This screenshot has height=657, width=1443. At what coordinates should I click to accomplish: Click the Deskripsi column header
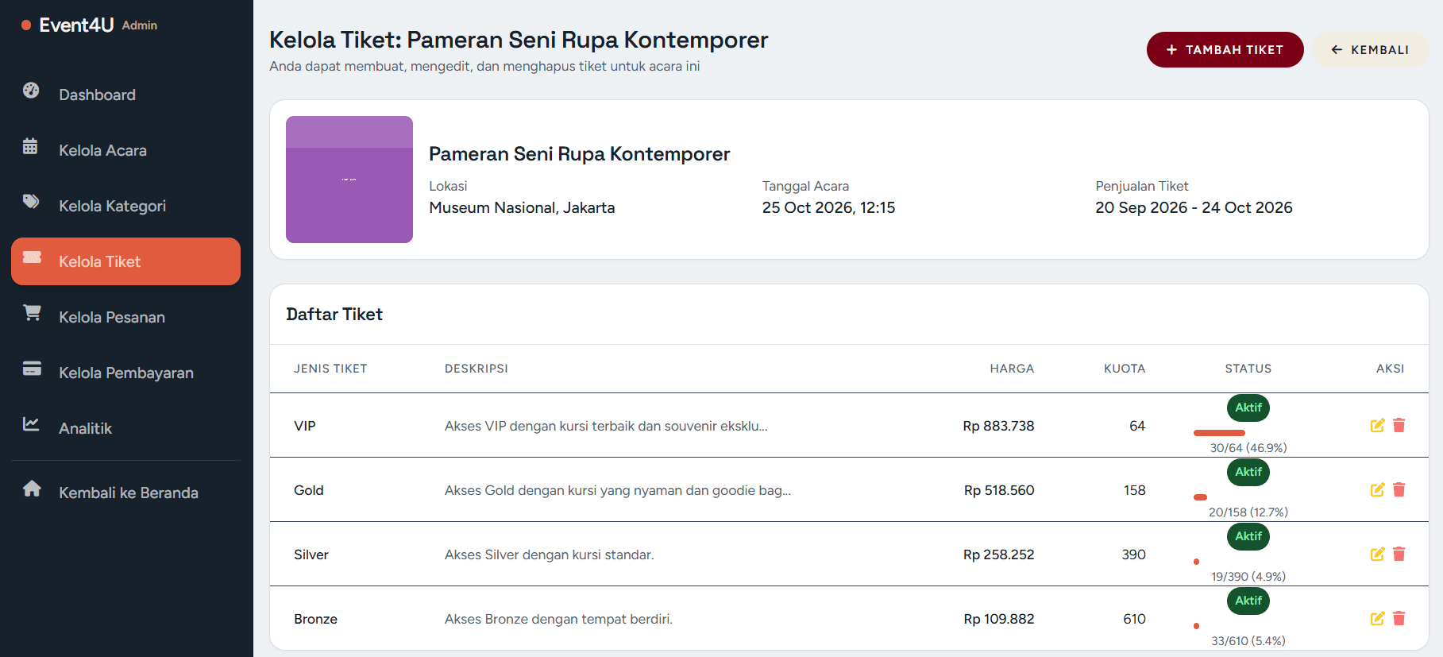pos(476,369)
